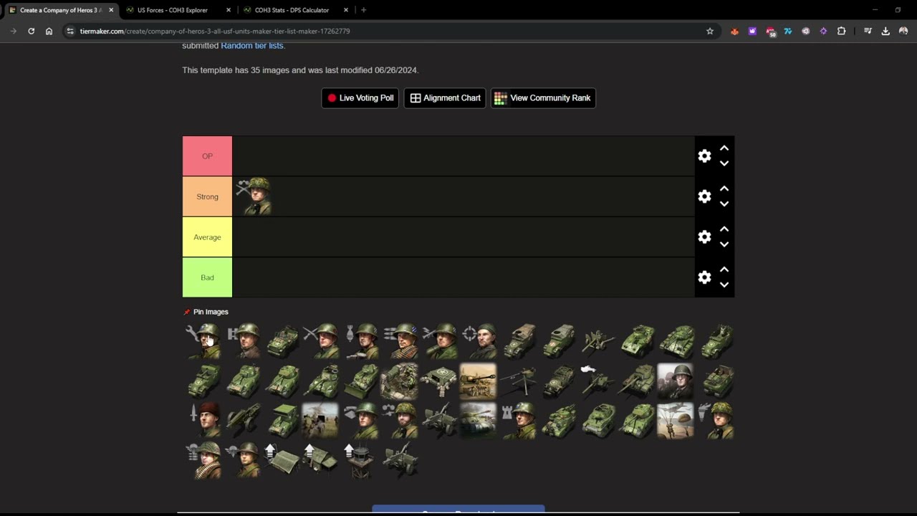Choose the sandbag gun emplacement image
Image resolution: width=917 pixels, height=516 pixels.
[399, 381]
